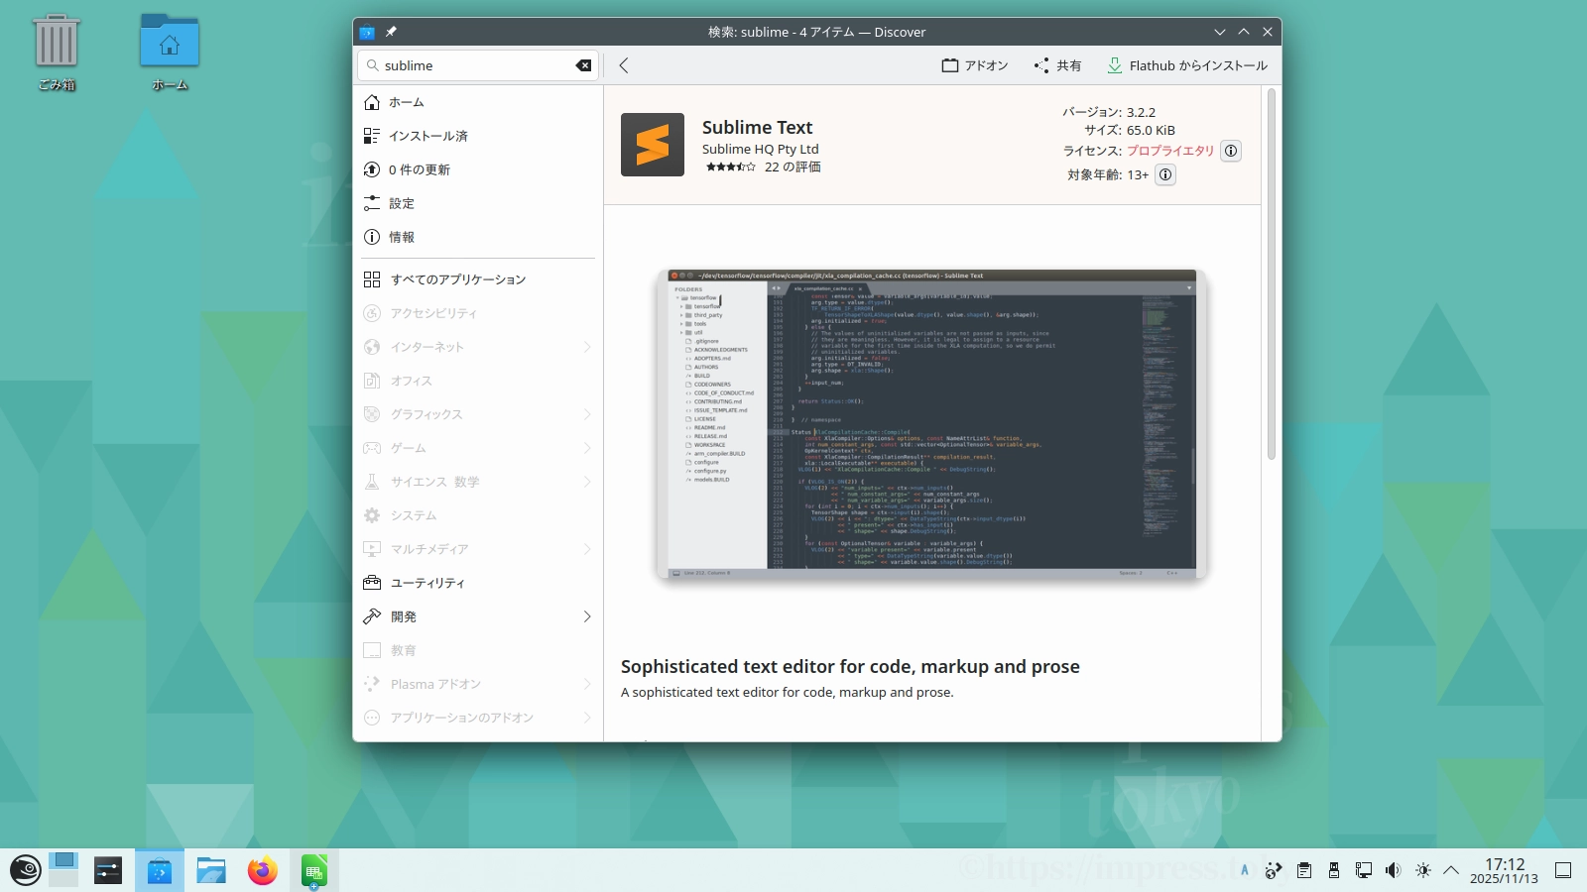Enlarge the Sublime Text screenshot thumbnail
Viewport: 1587px width, 892px height.
pos(932,423)
